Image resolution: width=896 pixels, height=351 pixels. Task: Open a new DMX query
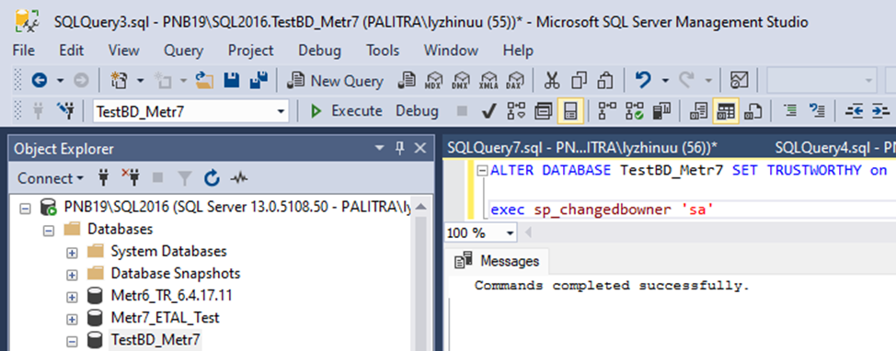(x=461, y=81)
